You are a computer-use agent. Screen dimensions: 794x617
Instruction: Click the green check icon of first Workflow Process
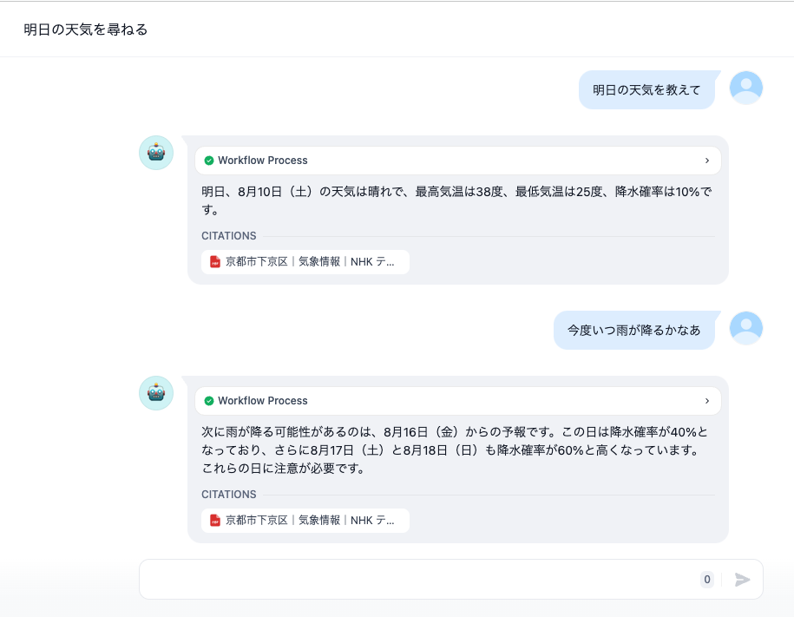click(x=209, y=161)
